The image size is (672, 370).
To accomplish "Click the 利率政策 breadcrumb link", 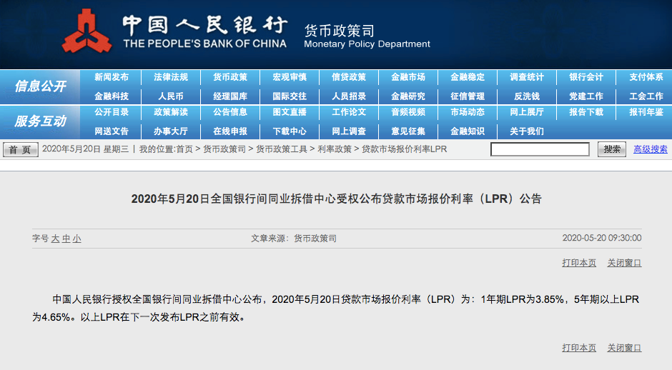I will pos(335,149).
